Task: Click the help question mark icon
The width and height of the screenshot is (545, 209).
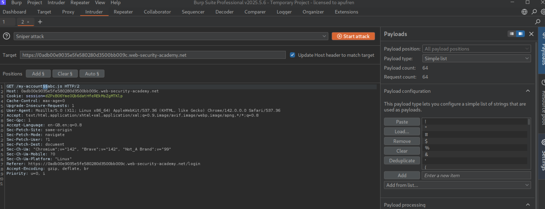Action: [x=6, y=36]
